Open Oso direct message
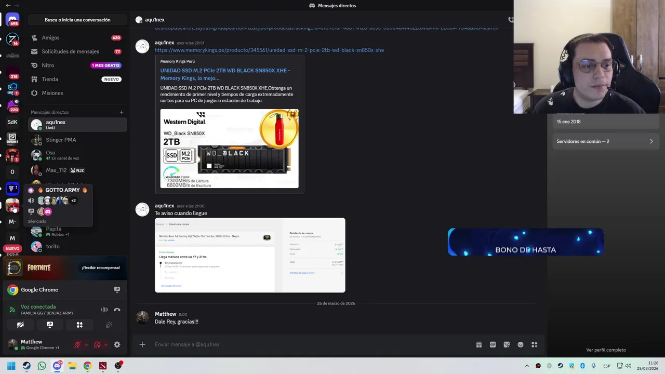665x374 pixels. pos(77,155)
